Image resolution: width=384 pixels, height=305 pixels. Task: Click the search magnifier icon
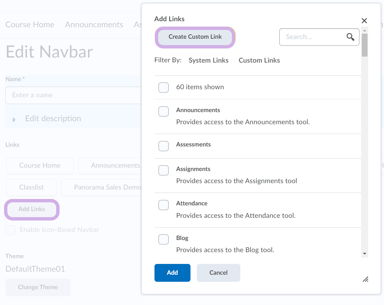(x=350, y=37)
